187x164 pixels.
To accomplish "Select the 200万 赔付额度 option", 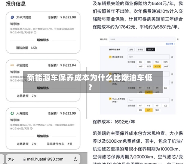I will point(166,67).
